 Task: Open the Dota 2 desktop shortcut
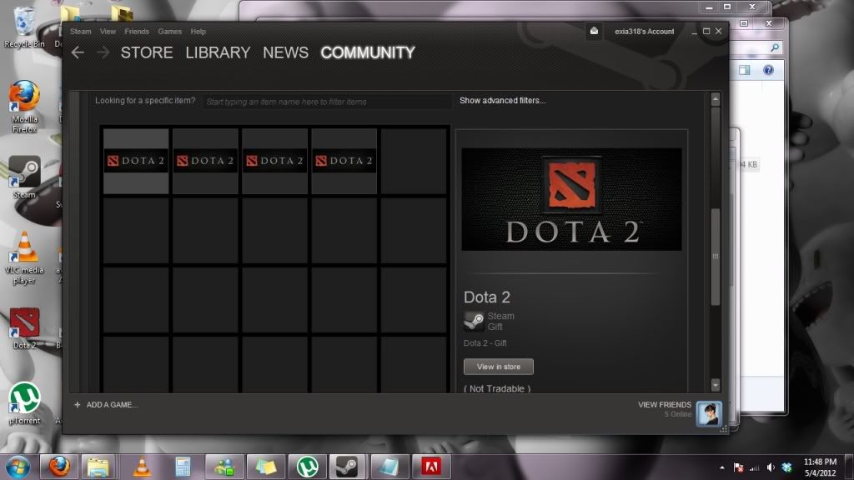pyautogui.click(x=24, y=328)
